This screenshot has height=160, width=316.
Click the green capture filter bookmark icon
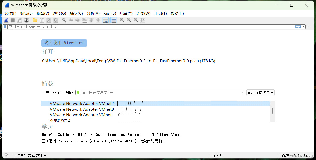(78, 93)
